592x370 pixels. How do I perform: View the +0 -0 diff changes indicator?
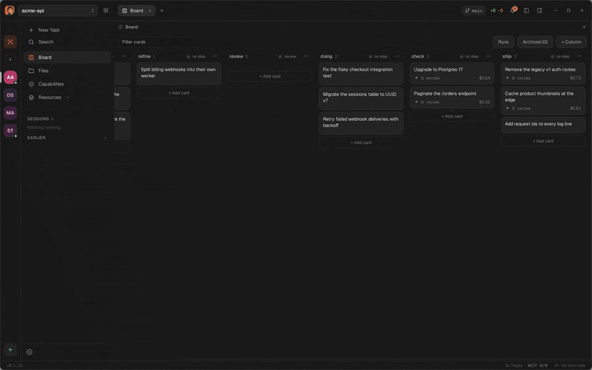coord(496,10)
